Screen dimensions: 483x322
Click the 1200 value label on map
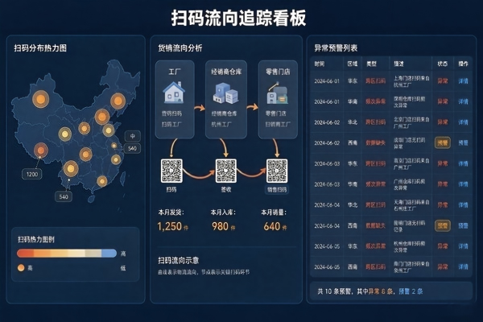point(32,174)
